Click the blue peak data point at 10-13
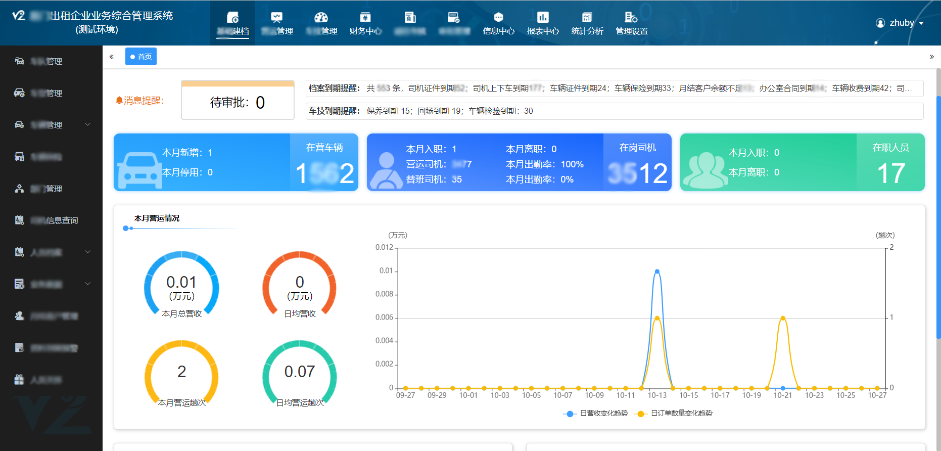Screen dimensions: 941x451 coord(657,272)
